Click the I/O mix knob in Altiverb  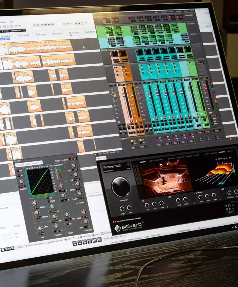[x=161, y=203]
